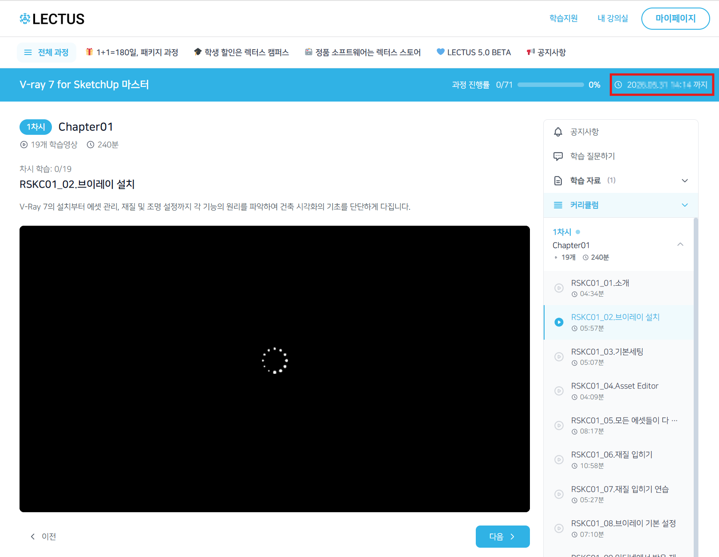Click the megaphone icon in top navigation
This screenshot has height=557, width=719.
pos(530,52)
